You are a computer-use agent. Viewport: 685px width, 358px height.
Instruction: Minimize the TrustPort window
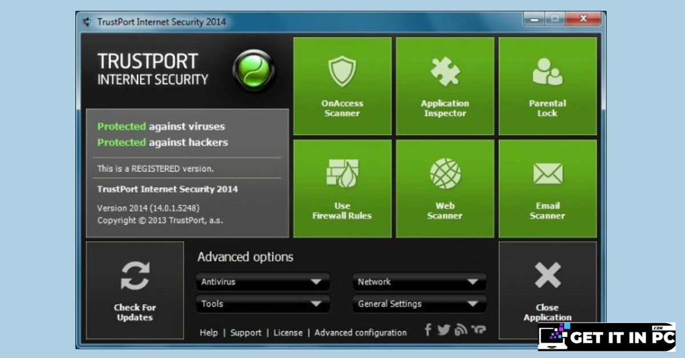(534, 19)
